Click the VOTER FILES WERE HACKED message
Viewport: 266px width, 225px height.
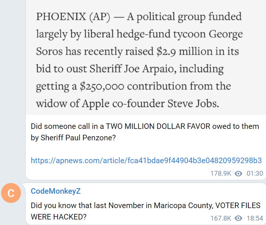pos(145,211)
